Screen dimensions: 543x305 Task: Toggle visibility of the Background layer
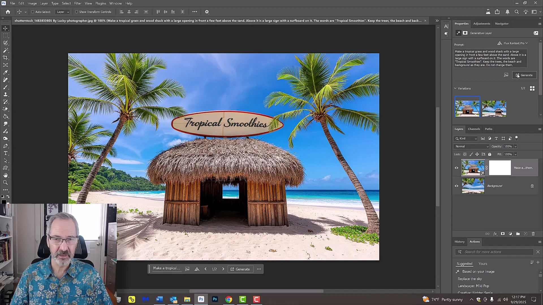pyautogui.click(x=456, y=186)
